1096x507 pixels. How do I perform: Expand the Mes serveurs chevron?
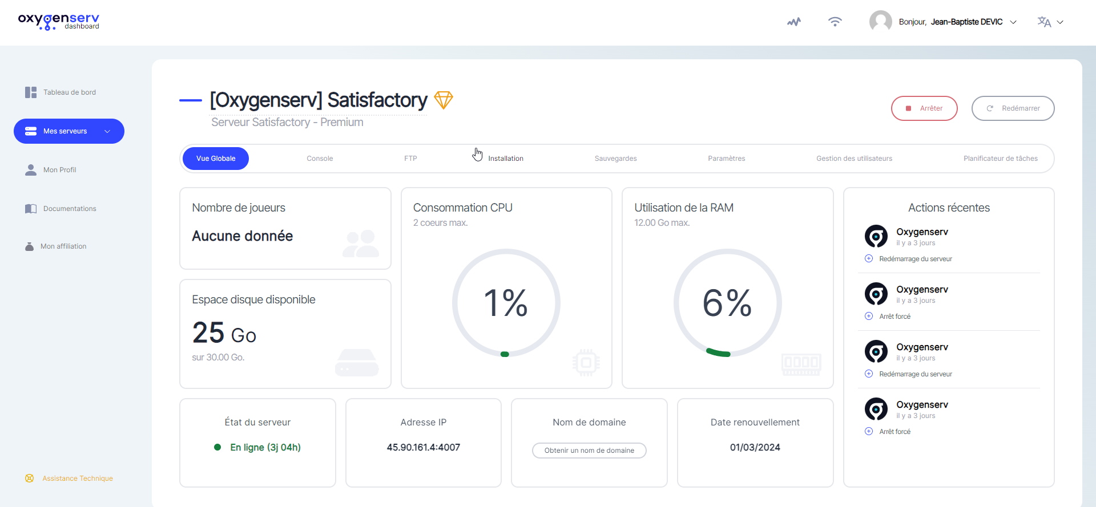[107, 131]
